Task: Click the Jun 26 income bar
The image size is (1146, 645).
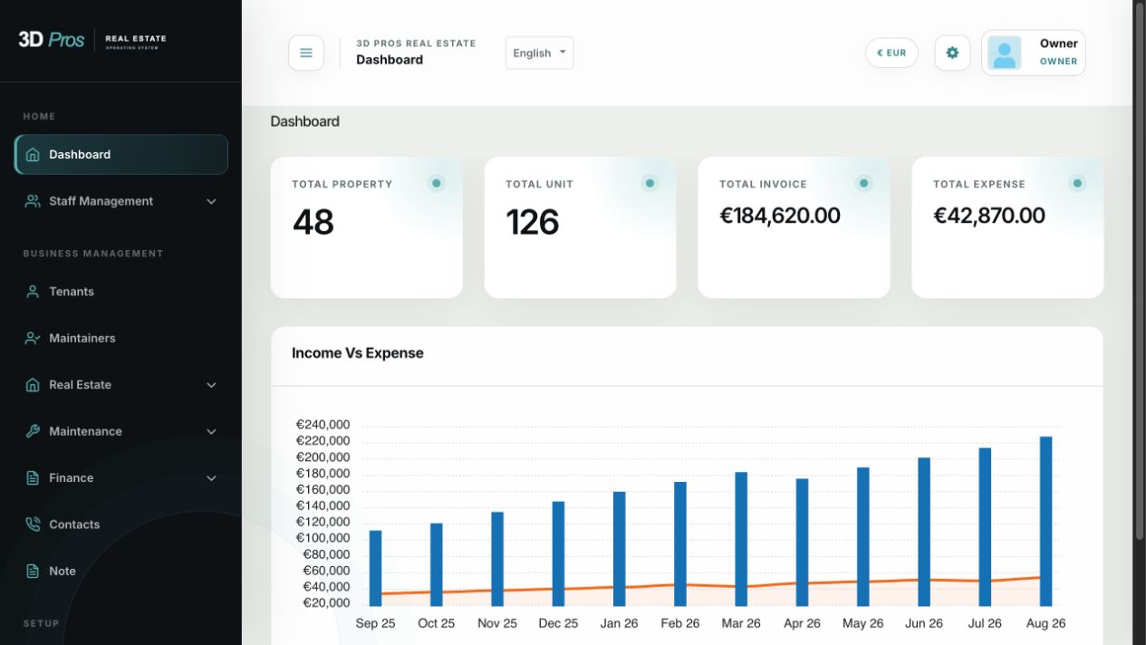Action: [x=924, y=532]
